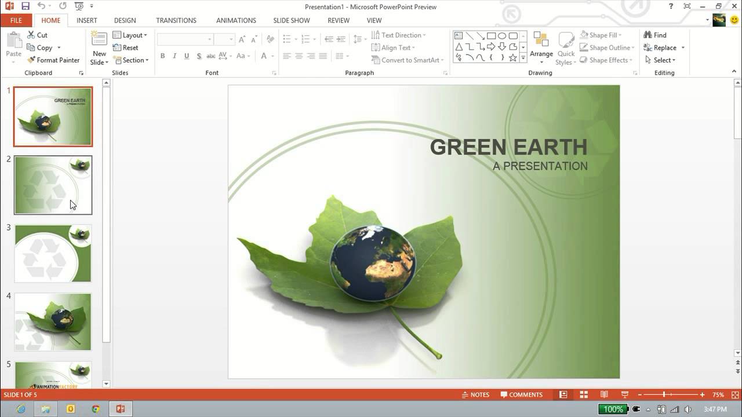Start Slide Show from status bar
Screen dimensions: 742x417
(624, 394)
